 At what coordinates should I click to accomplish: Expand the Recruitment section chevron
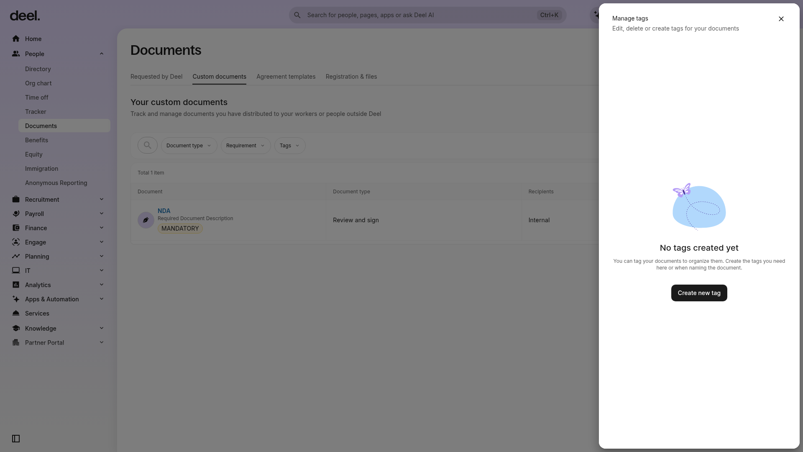pyautogui.click(x=102, y=199)
